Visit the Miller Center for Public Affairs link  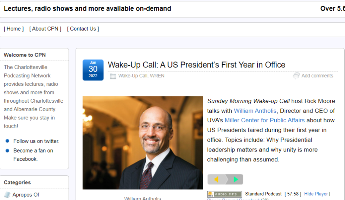(x=264, y=120)
